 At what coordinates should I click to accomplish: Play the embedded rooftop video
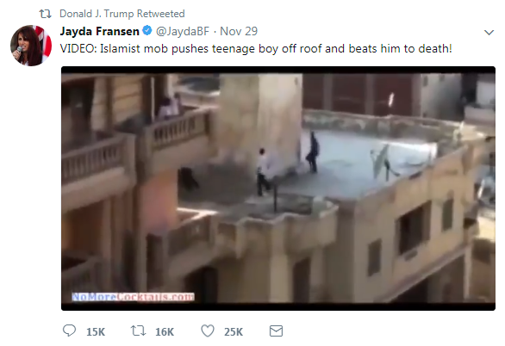278,188
